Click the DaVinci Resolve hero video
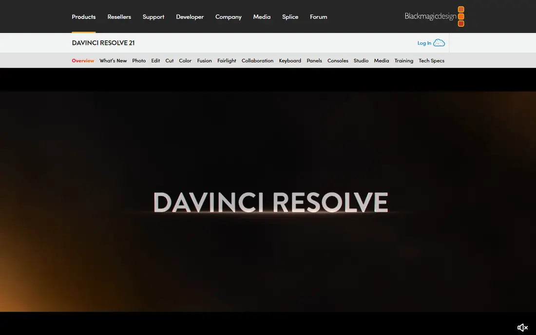The width and height of the screenshot is (536, 335). pos(268,202)
